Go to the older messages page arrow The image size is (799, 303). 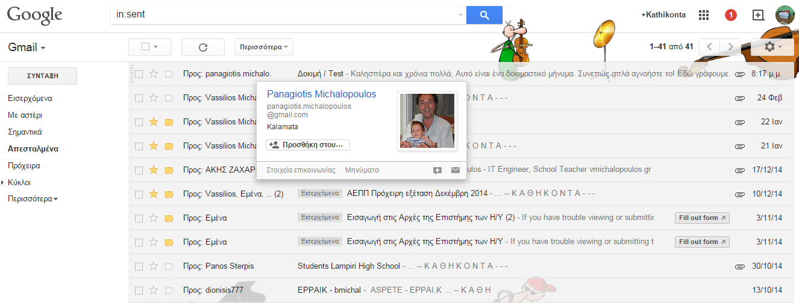731,47
